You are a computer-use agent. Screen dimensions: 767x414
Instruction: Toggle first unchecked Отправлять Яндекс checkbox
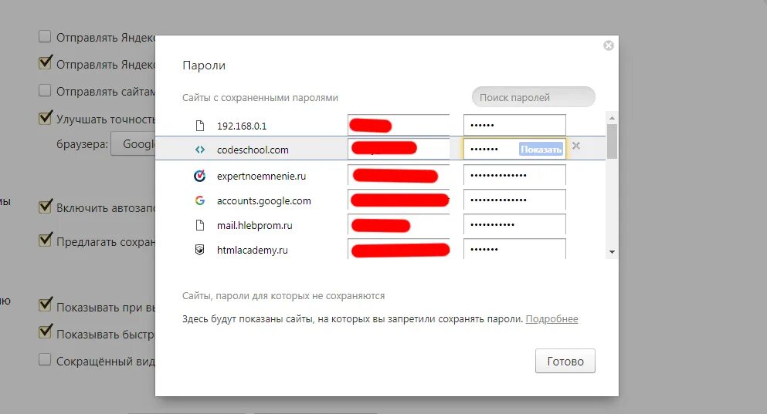pos(45,36)
